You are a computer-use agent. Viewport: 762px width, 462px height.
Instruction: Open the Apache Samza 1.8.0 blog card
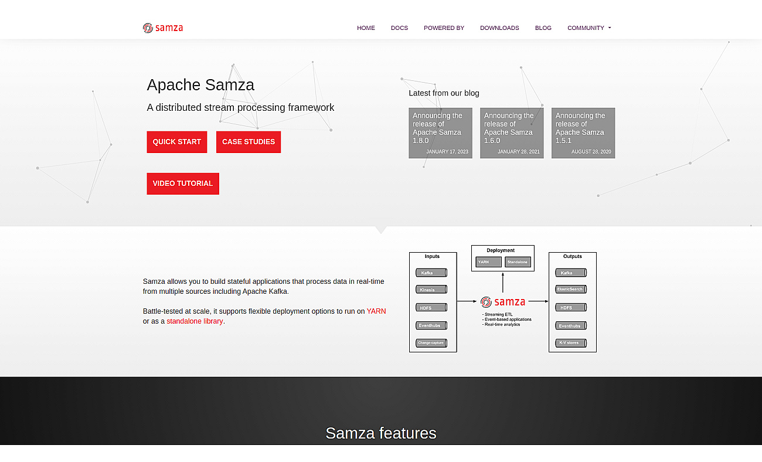click(x=440, y=133)
